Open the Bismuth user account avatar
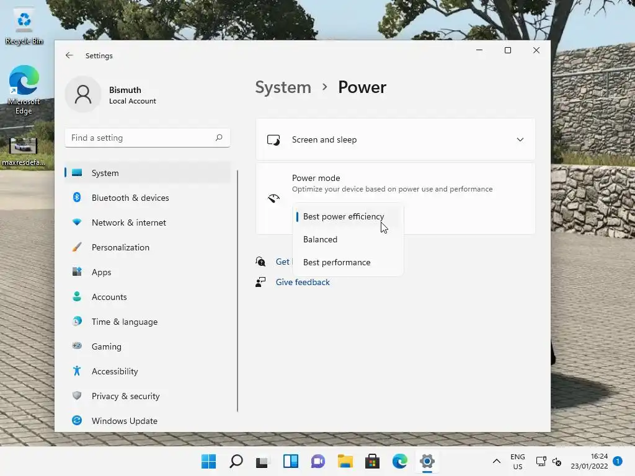The width and height of the screenshot is (635, 476). 83,94
